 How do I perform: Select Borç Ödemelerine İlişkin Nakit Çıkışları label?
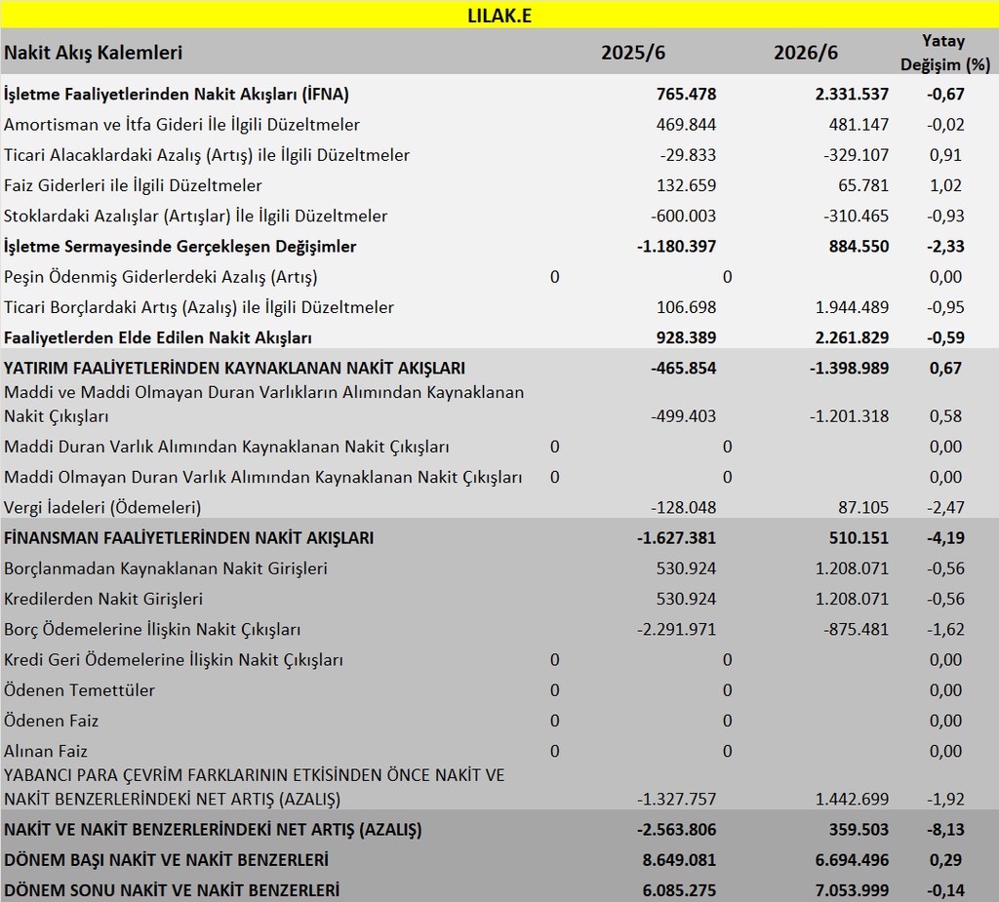coord(151,630)
